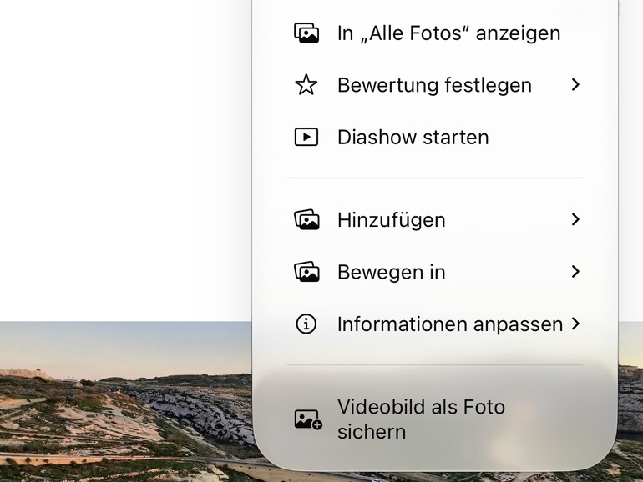Viewport: 643px width, 482px height.
Task: Open Informationen anpassen entry
Action: click(x=435, y=324)
